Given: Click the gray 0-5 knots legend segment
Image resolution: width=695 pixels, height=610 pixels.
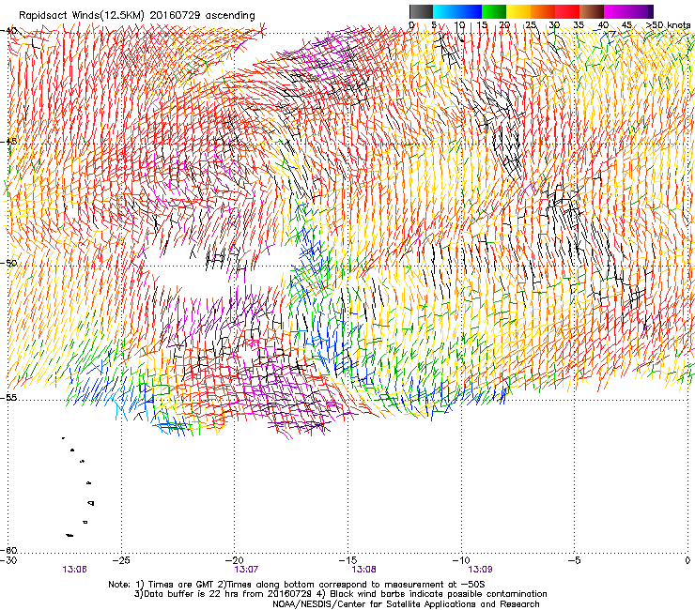Looking at the screenshot, I should (421, 11).
